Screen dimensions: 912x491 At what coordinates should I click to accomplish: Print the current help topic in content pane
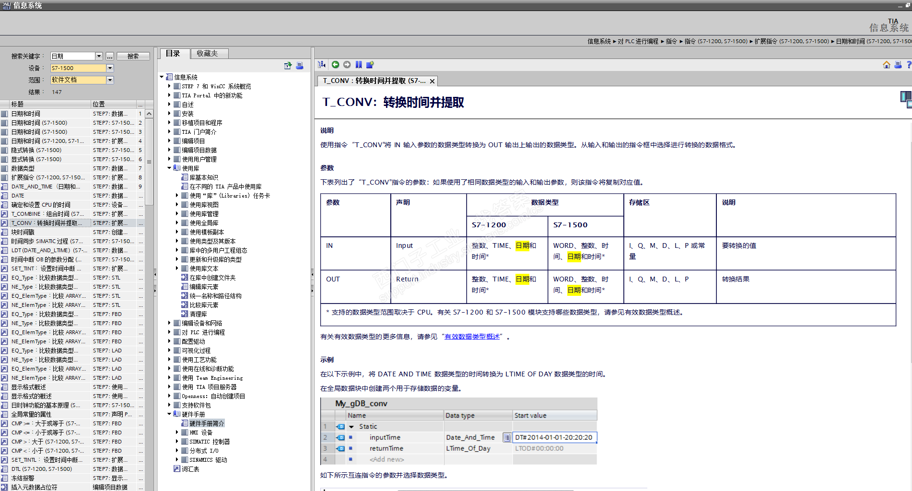point(898,65)
